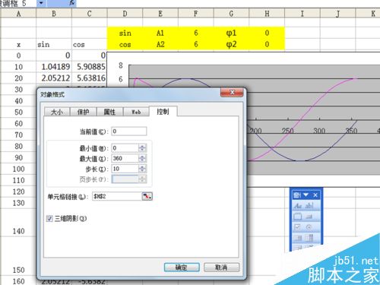Image resolution: width=380 pixels, height=285 pixels.
Task: Click cell with value 5.90885
Action: [89, 67]
